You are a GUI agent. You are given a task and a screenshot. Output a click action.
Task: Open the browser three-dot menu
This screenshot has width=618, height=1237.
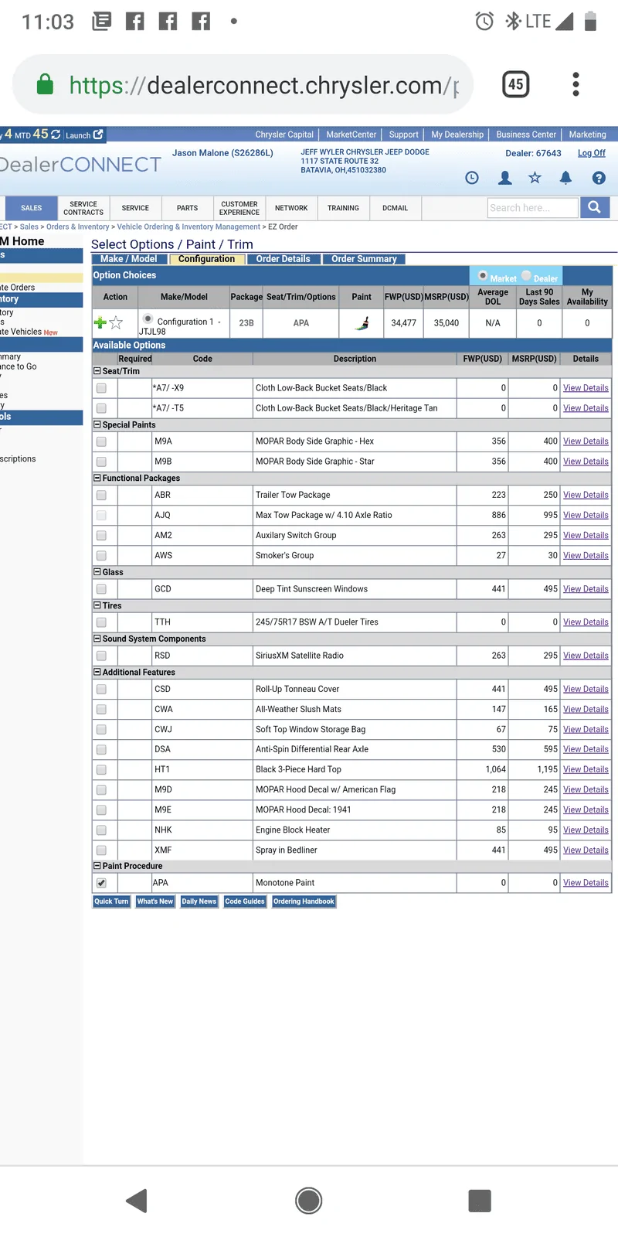576,83
